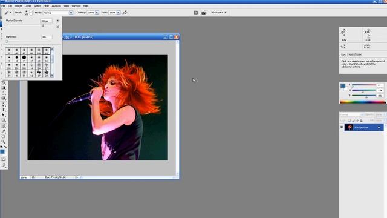Pick the chalk 23 brush preset
The height and width of the screenshot is (218, 387).
pyautogui.click(x=47, y=73)
